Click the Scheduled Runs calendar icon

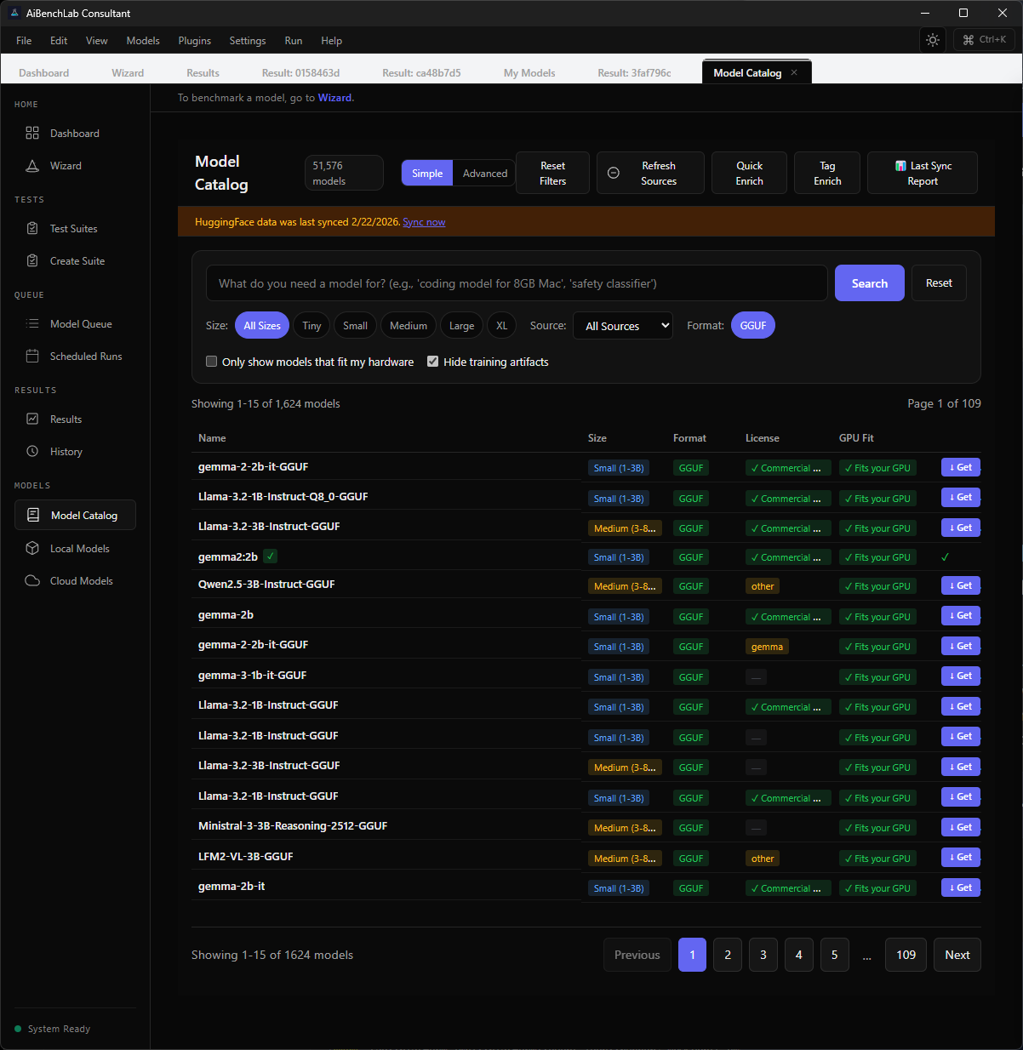coord(32,357)
